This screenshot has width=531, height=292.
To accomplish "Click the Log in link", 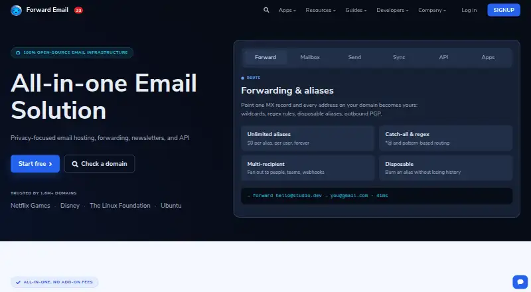I will (x=469, y=10).
